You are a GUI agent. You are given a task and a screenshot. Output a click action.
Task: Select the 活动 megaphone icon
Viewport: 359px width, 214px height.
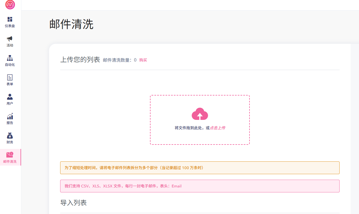click(10, 39)
